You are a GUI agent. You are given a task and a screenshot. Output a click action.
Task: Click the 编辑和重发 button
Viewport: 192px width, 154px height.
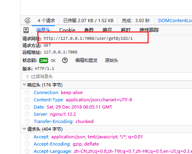point(86,60)
